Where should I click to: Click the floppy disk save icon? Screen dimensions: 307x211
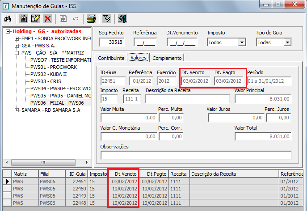[x=63, y=19]
